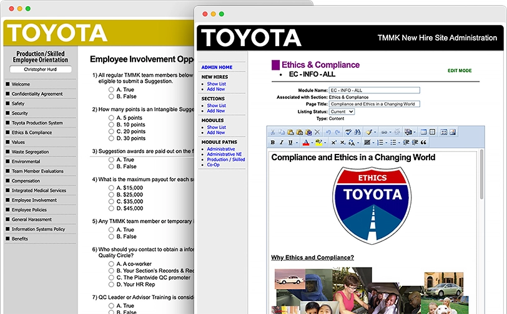Click the Cut icon in editor toolbar
The width and height of the screenshot is (507, 314).
pyautogui.click(x=273, y=132)
